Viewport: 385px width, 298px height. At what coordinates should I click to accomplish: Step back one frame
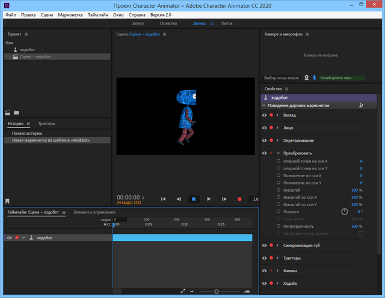pyautogui.click(x=179, y=198)
